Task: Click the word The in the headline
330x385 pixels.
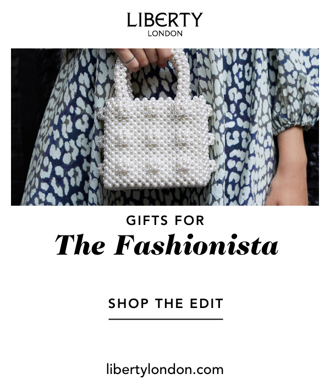Action: [x=80, y=245]
